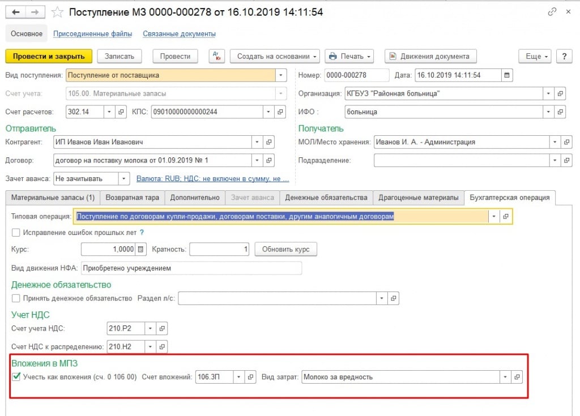The width and height of the screenshot is (580, 416).
Task: Tick Принять денежное обязательство checkbox
Action: [16, 298]
